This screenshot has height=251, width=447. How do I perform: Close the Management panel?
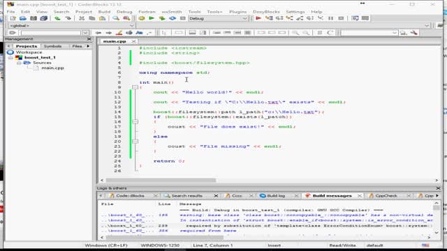click(x=89, y=39)
